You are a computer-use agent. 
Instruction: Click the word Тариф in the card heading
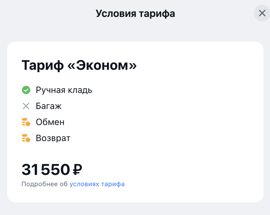point(42,65)
